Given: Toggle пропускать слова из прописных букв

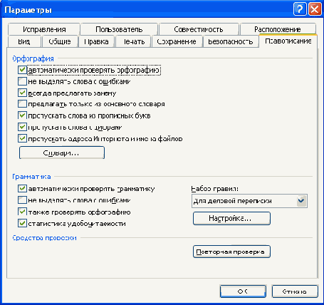Looking at the screenshot, I should pyautogui.click(x=22, y=115).
